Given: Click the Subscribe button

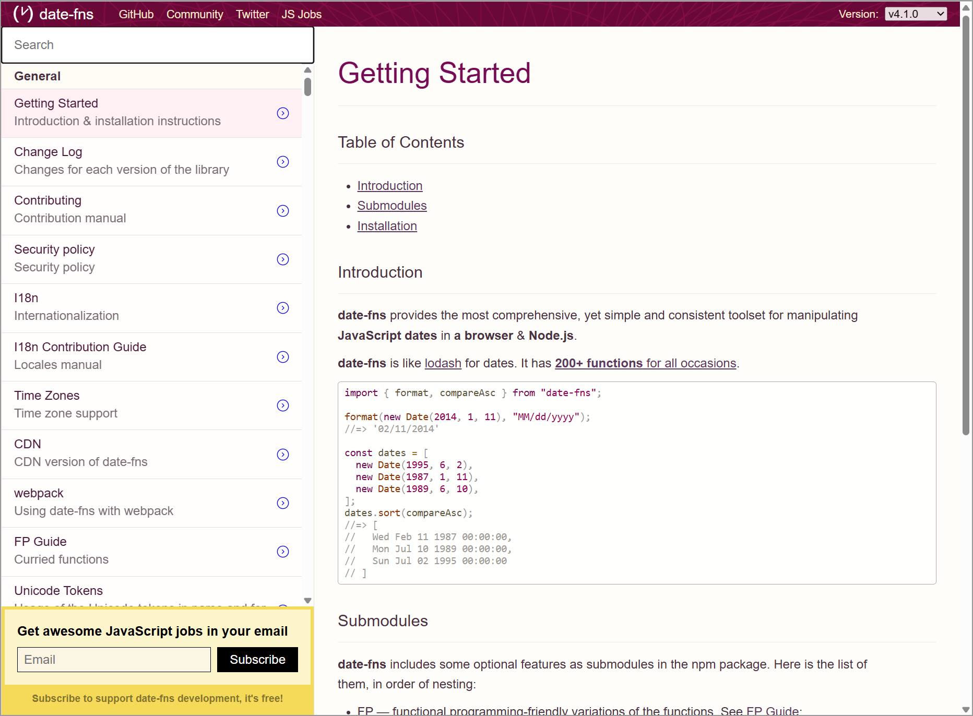Looking at the screenshot, I should pyautogui.click(x=257, y=660).
